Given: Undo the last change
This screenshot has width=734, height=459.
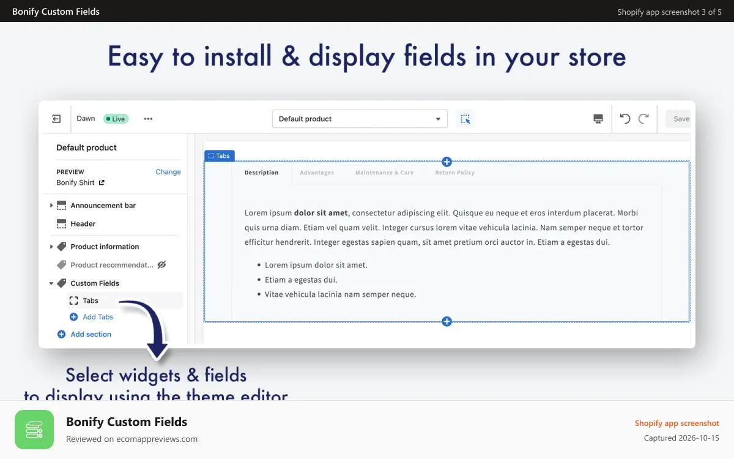Looking at the screenshot, I should click(625, 119).
